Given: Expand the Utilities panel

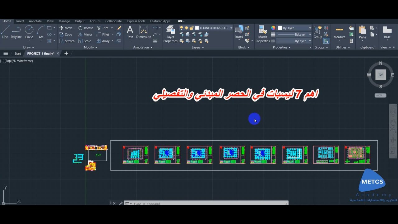Looking at the screenshot, I should tap(343, 47).
